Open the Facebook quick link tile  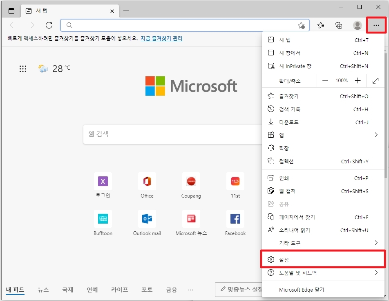point(235,223)
